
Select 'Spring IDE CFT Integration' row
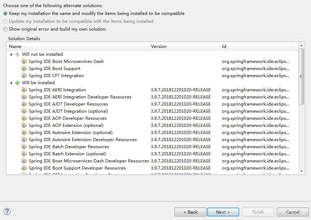click(152, 76)
